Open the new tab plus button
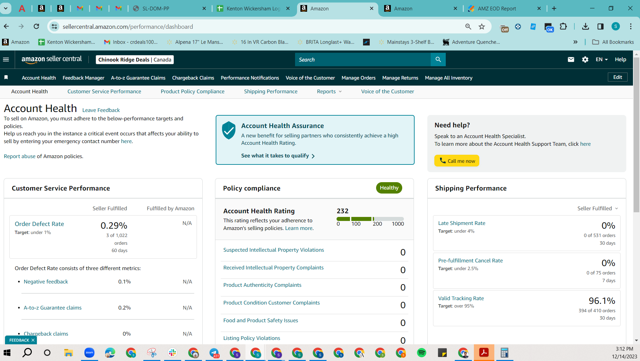This screenshot has width=640, height=361. point(554,8)
